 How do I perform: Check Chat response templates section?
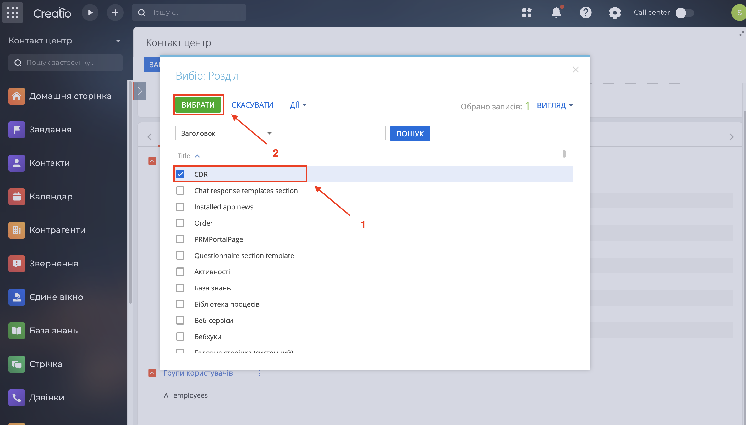tap(180, 191)
